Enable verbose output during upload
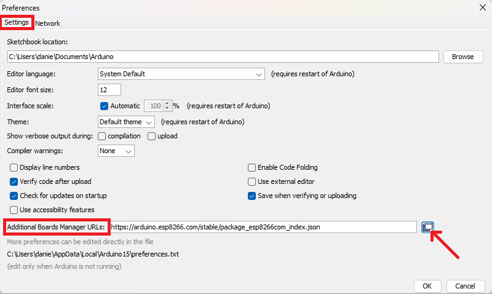Screen dimensions: 492x294 (x=151, y=136)
